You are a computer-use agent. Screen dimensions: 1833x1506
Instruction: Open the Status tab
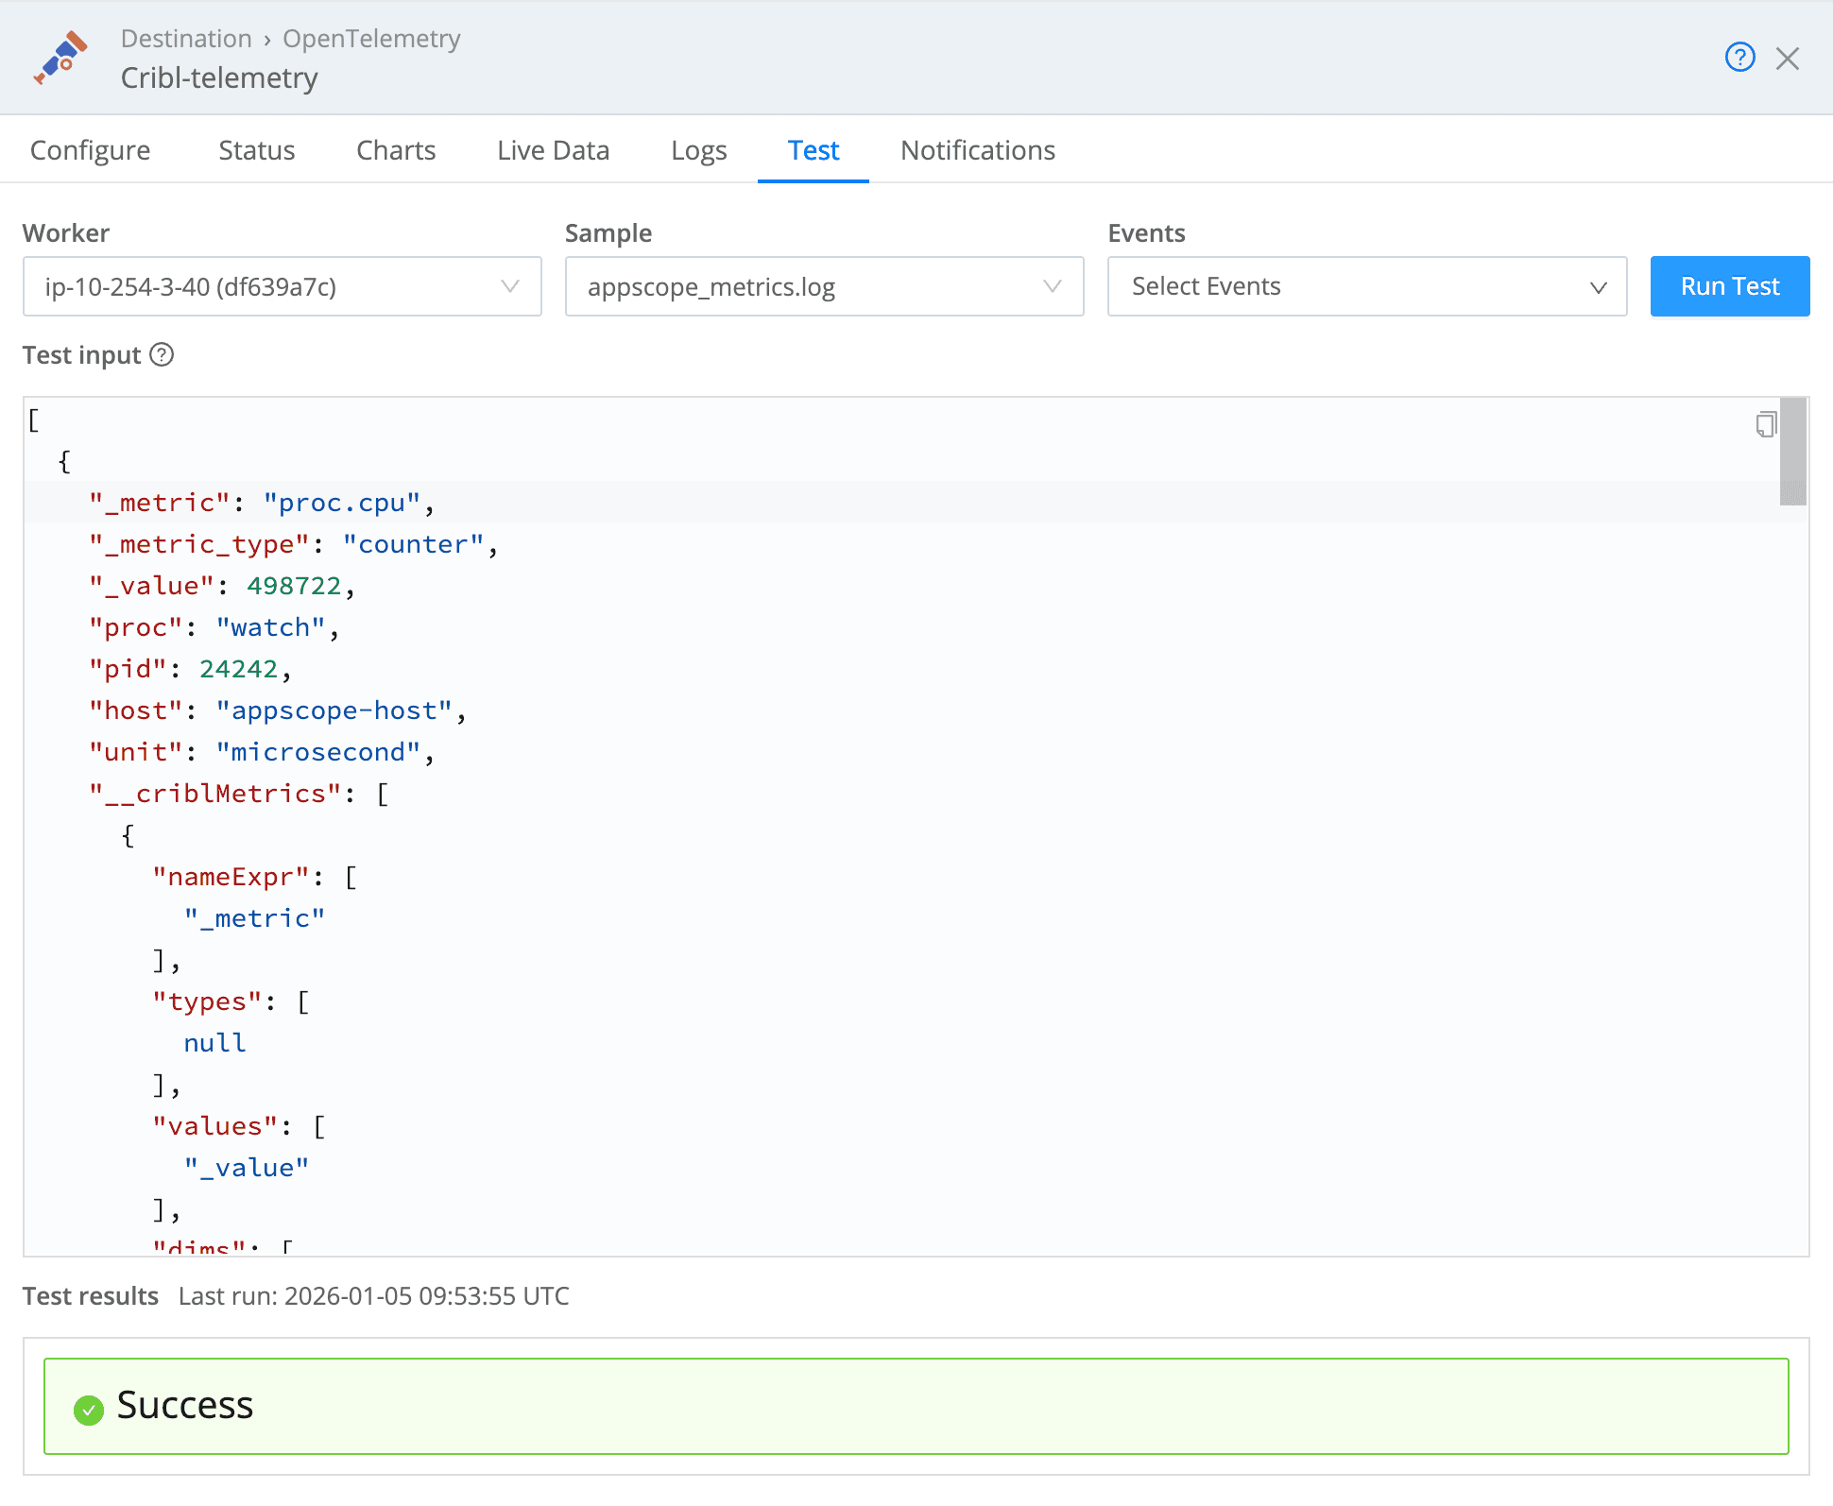tap(256, 150)
